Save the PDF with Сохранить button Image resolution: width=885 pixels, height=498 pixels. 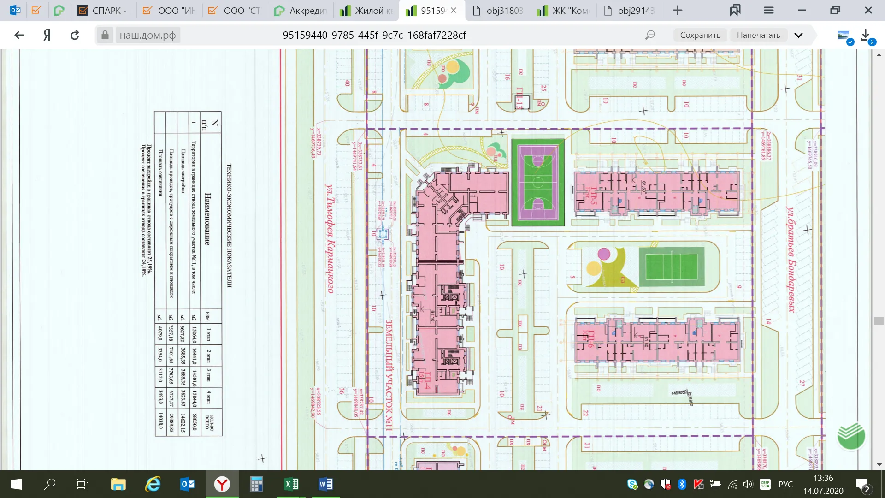(700, 35)
